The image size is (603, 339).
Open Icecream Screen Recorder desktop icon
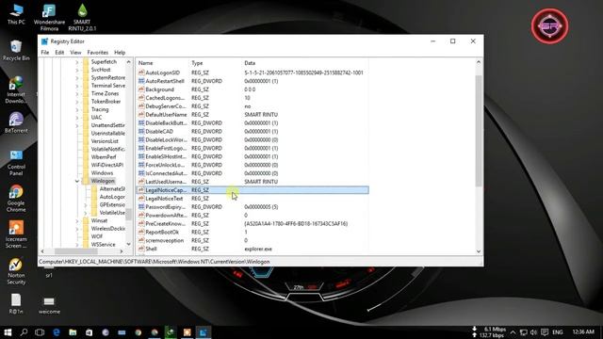coord(16,234)
